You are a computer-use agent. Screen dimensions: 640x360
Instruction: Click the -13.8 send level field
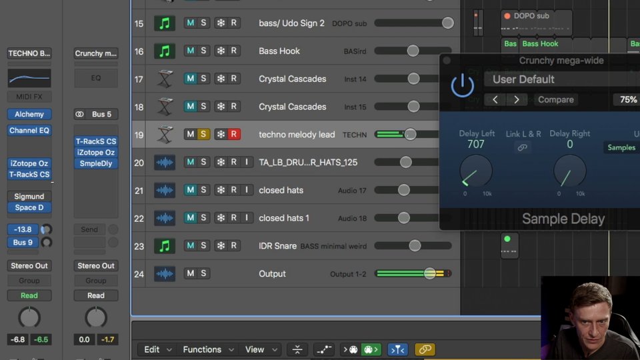pyautogui.click(x=23, y=229)
